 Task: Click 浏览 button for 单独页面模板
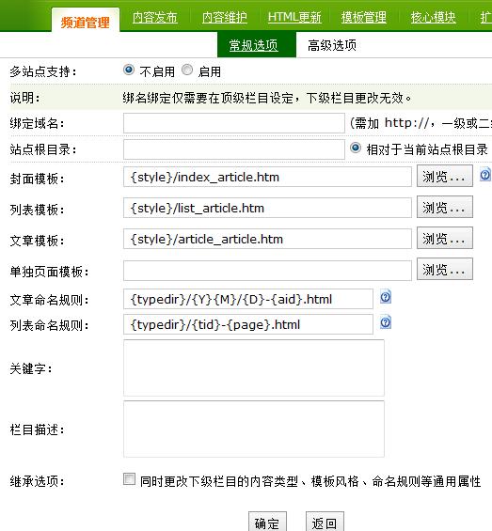point(445,269)
